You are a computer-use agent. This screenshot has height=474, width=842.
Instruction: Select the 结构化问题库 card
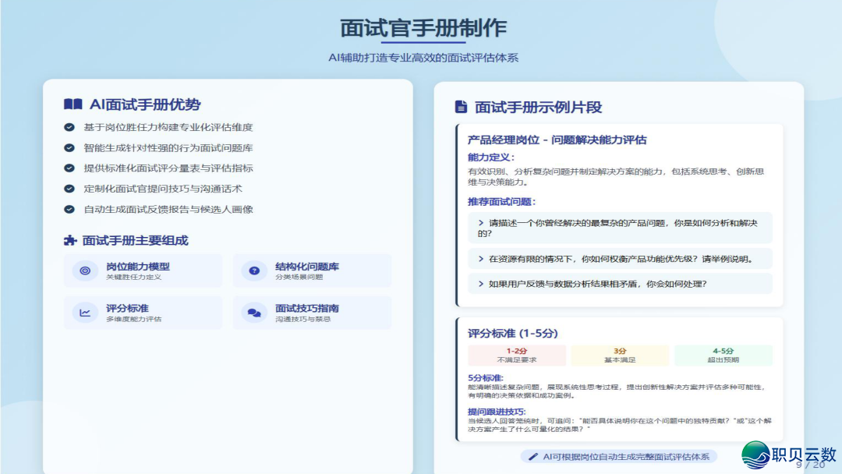click(x=312, y=271)
